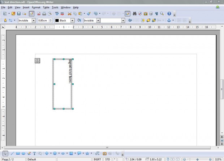Open the Format menu
This screenshot has height=161, width=224.
point(36,7)
